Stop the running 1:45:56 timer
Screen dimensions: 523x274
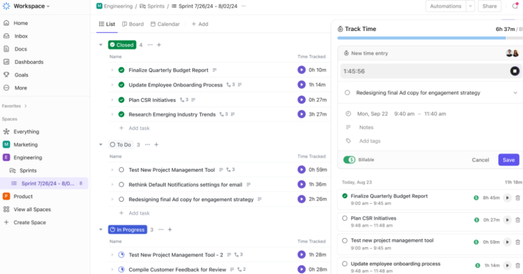pos(515,71)
